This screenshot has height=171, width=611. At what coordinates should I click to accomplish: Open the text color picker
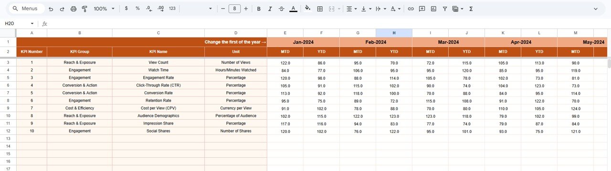coord(293,9)
